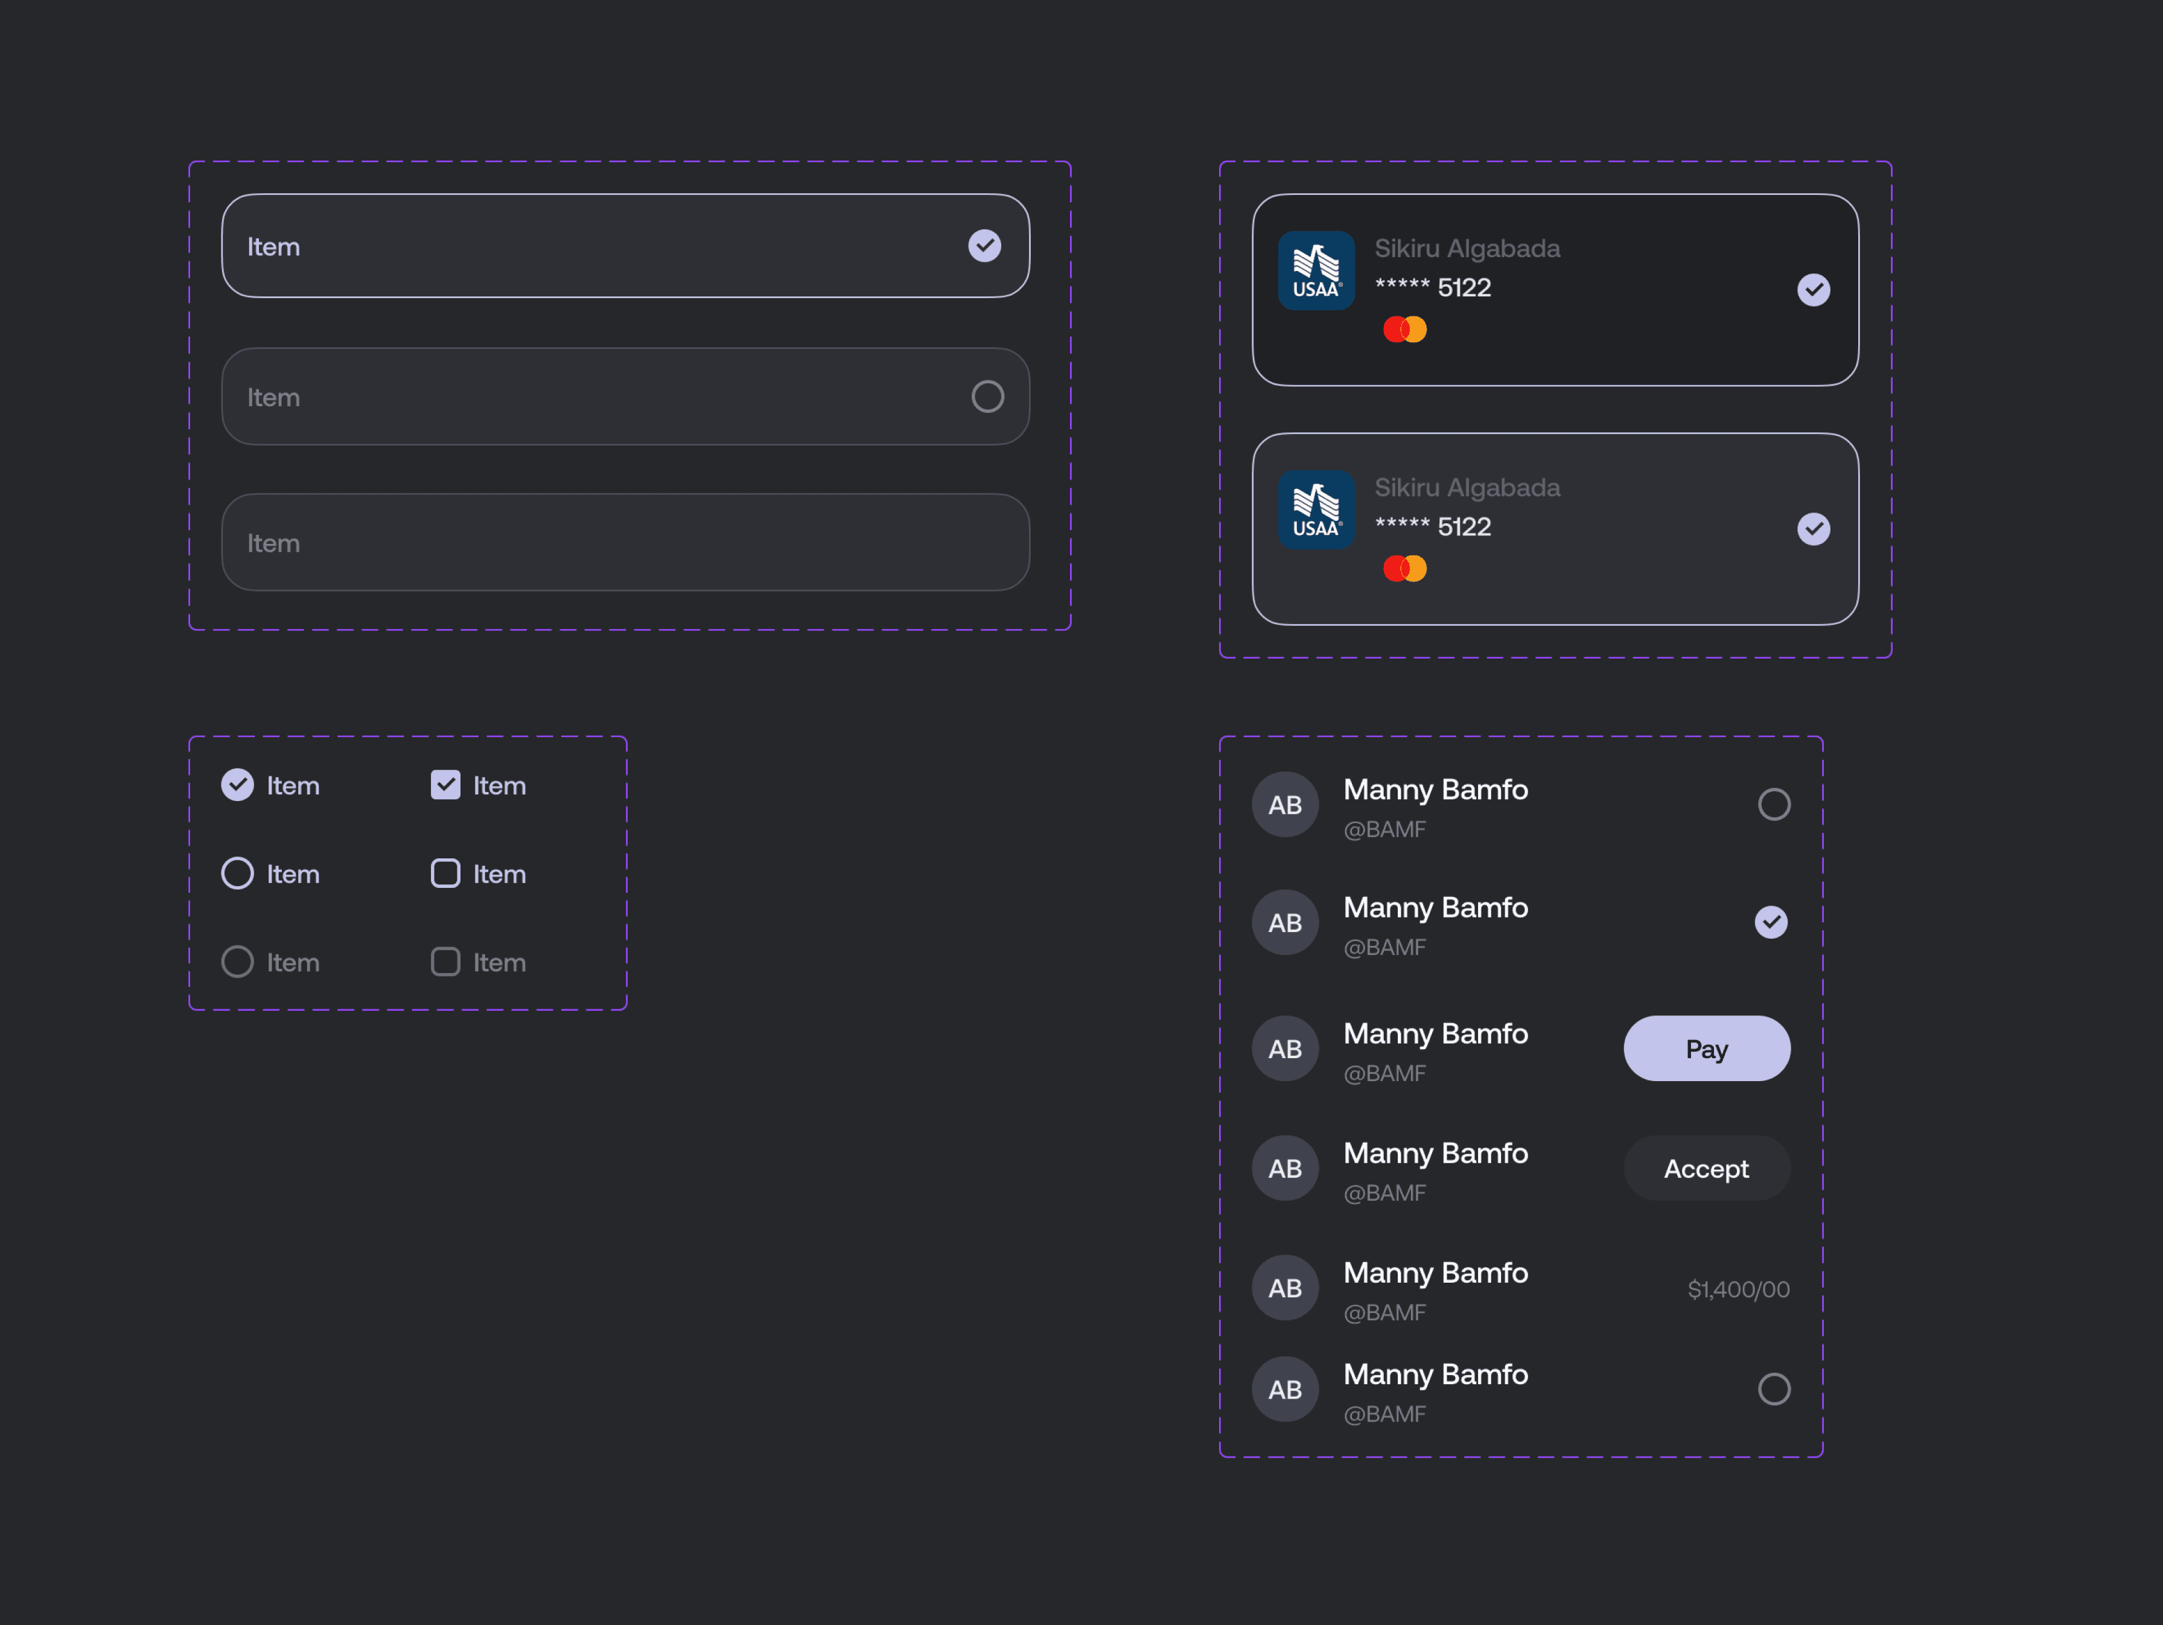Image resolution: width=2163 pixels, height=1625 pixels.
Task: Click AB avatar beside Pay button
Action: click(x=1285, y=1049)
